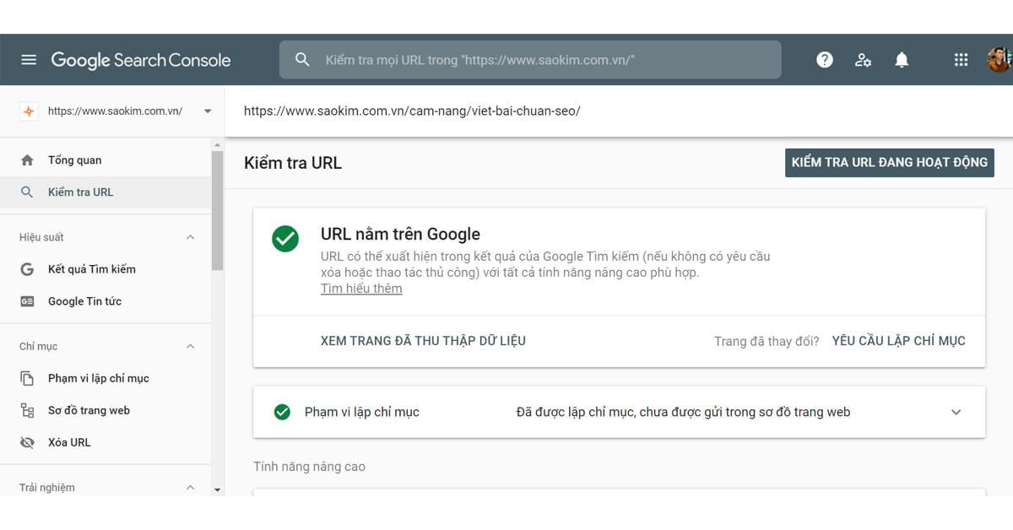Click the URL inspection search field
This screenshot has height=530, width=1013.
tap(530, 59)
